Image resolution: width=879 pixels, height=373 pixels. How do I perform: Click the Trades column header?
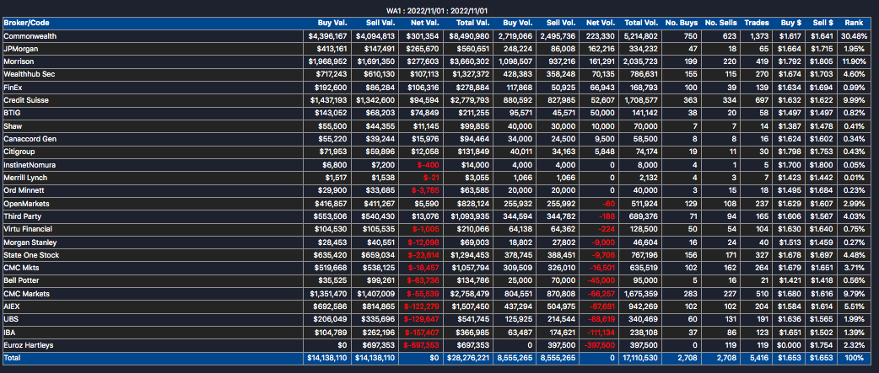757,23
